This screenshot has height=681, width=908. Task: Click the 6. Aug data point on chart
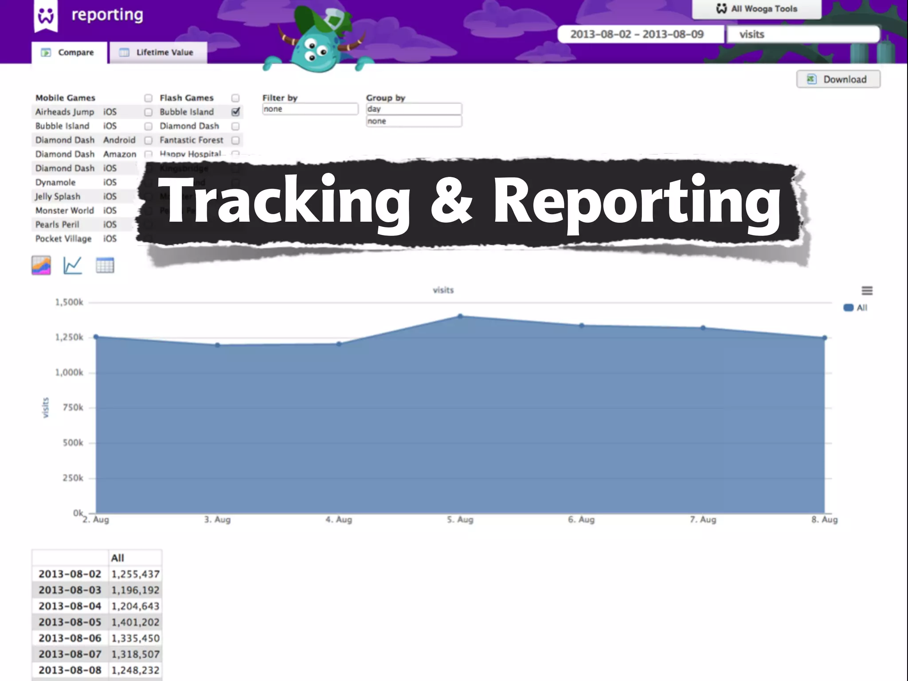pos(582,325)
